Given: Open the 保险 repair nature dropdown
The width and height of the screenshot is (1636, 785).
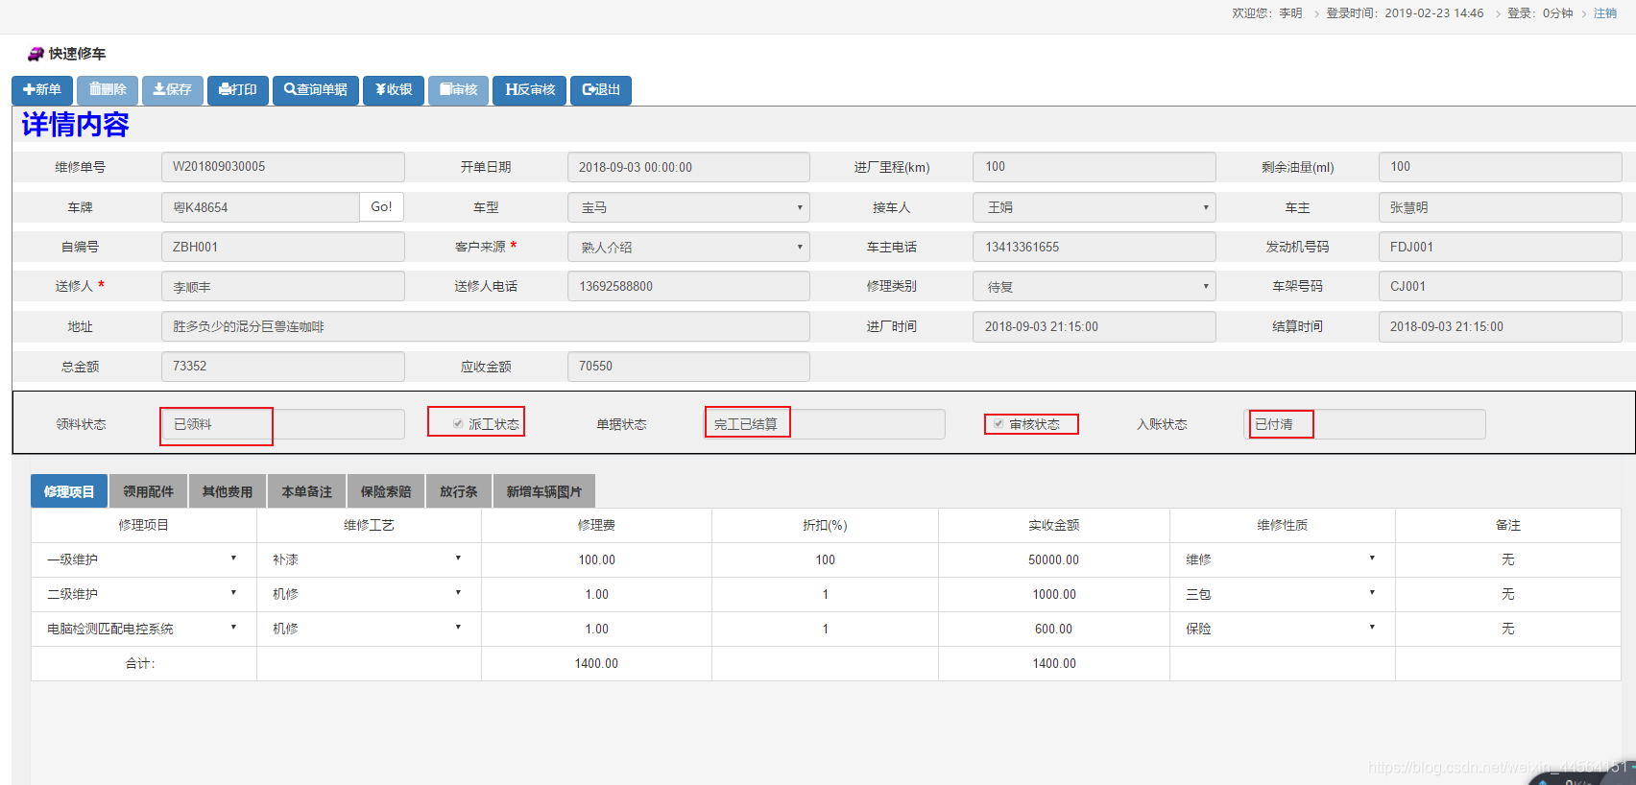Looking at the screenshot, I should tap(1282, 629).
